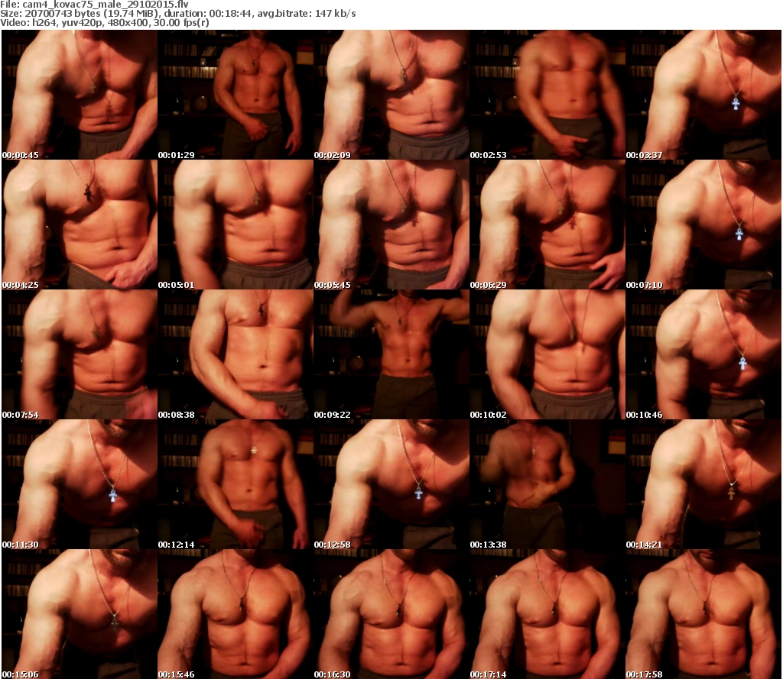Pick the last frame, 00:17:58
This screenshot has width=783, height=679.
click(703, 613)
